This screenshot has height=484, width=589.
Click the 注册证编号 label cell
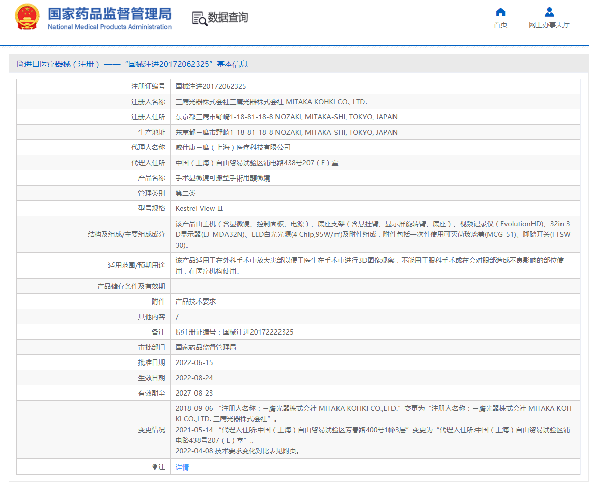click(148, 86)
